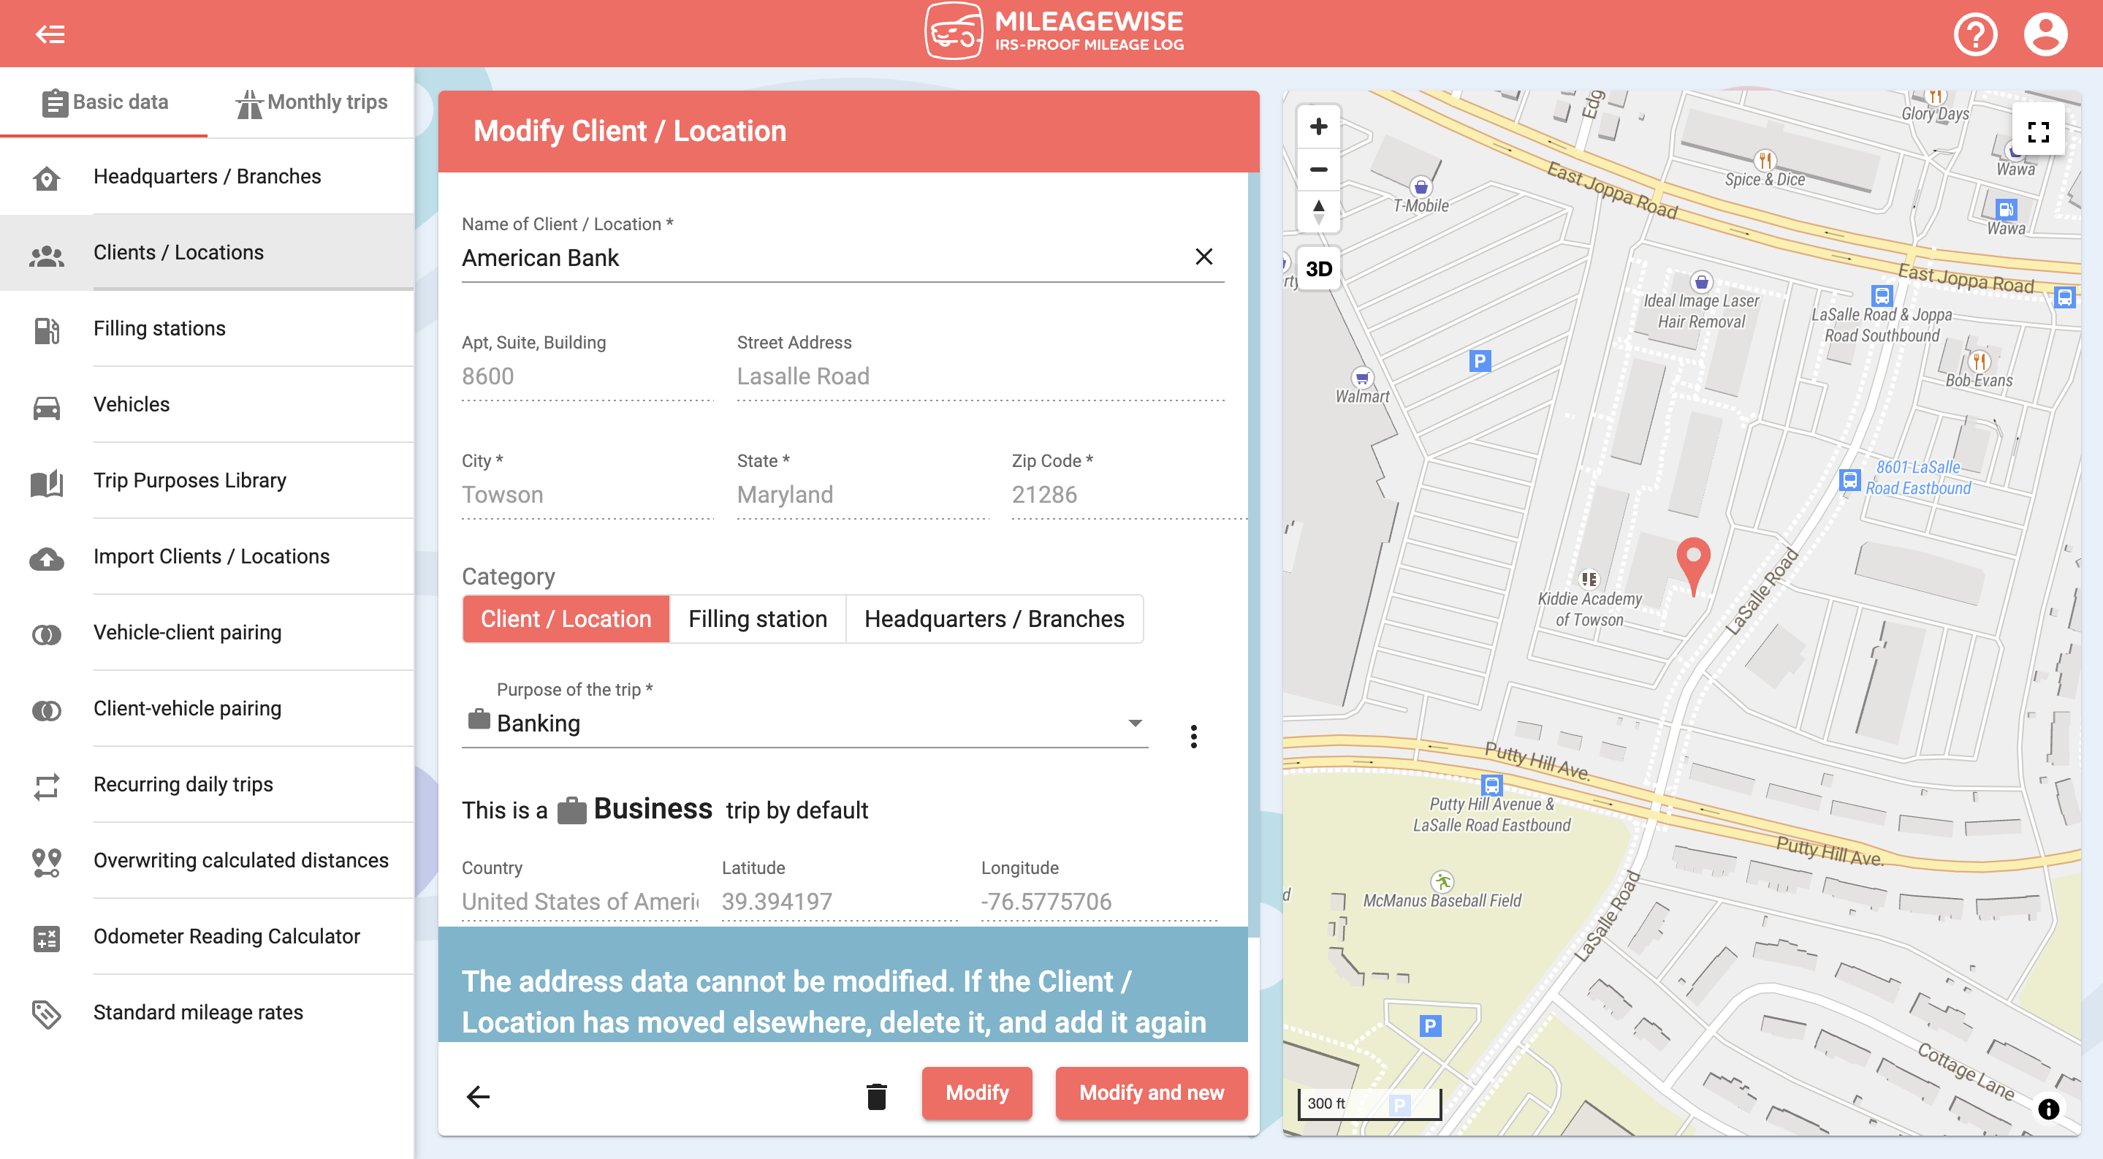Click the Zip Code field 21286
Viewport: 2103px width, 1159px height.
pos(1129,495)
